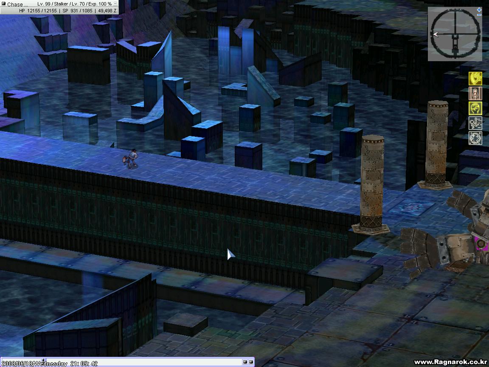489x367 pixels.
Task: Collapse the basic info window with minus button
Action: [115, 4]
